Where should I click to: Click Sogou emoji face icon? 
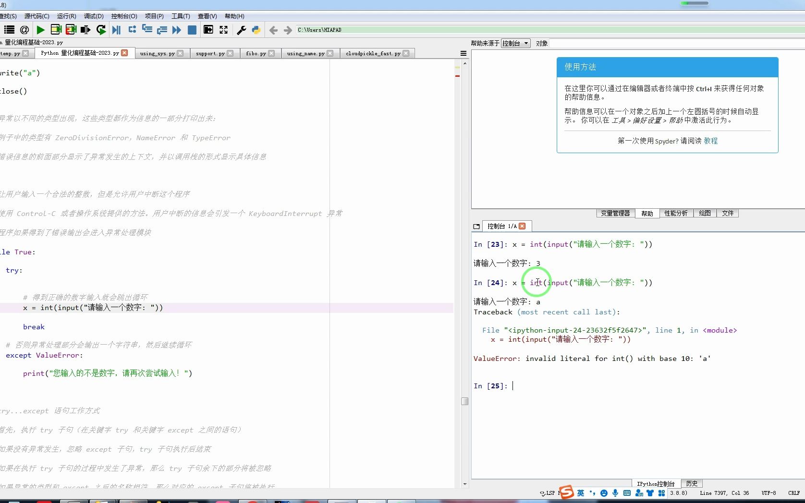coord(604,493)
